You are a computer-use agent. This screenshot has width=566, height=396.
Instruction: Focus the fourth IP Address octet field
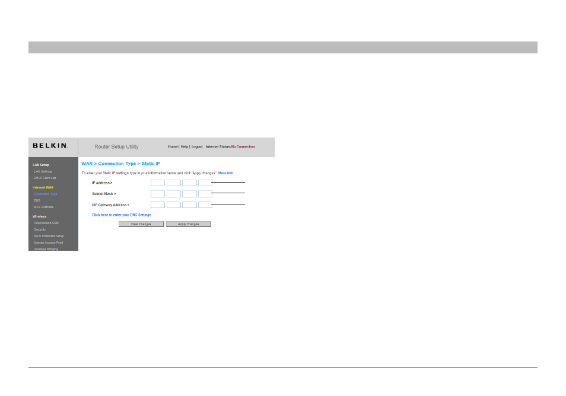pyautogui.click(x=205, y=183)
